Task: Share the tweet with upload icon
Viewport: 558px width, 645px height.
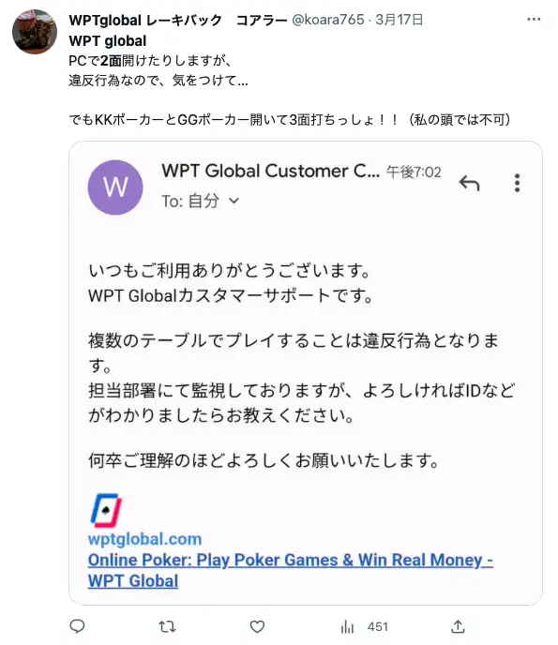Action: [x=458, y=626]
